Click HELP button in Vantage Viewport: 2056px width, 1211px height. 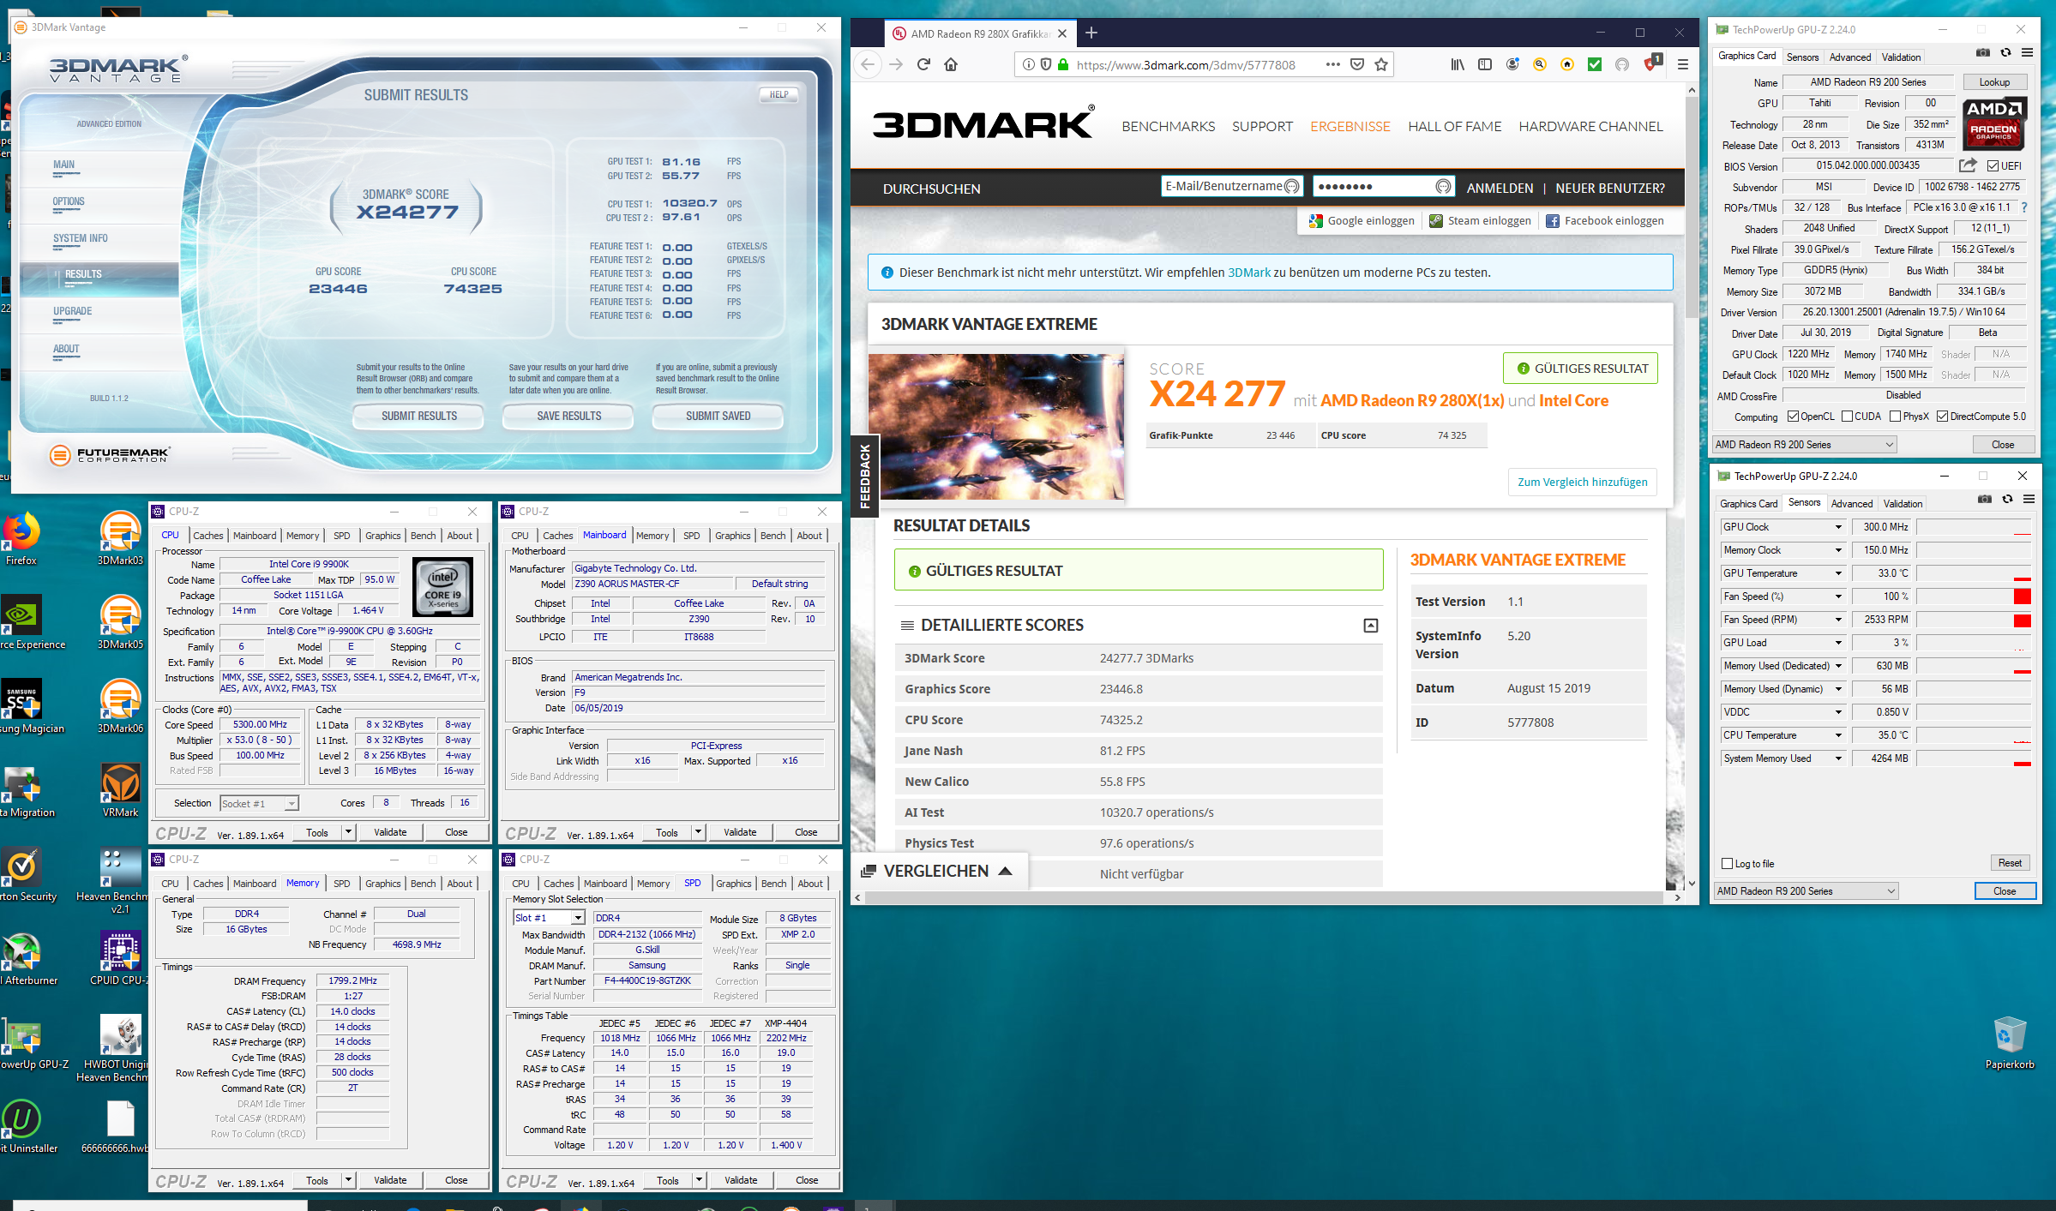click(x=779, y=95)
